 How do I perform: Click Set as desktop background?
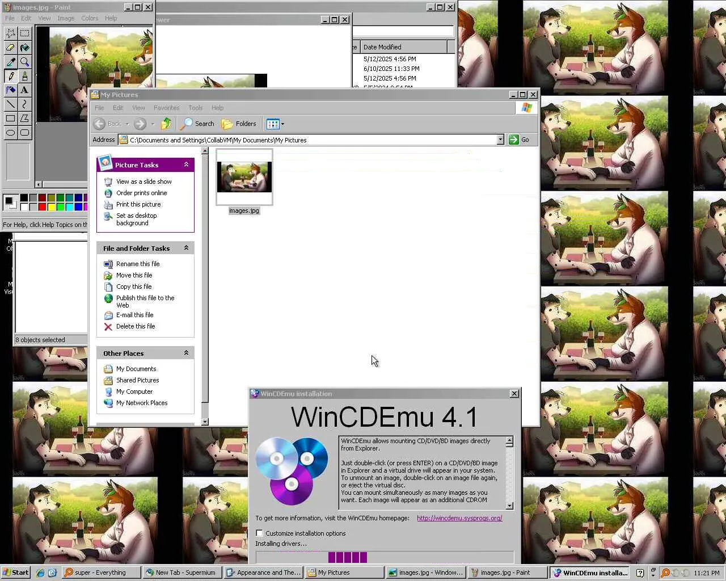tap(136, 219)
